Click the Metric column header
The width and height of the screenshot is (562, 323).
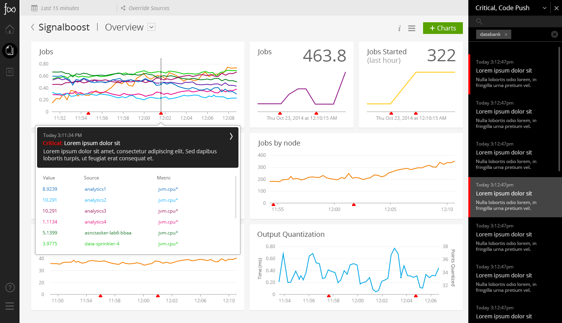click(x=164, y=178)
